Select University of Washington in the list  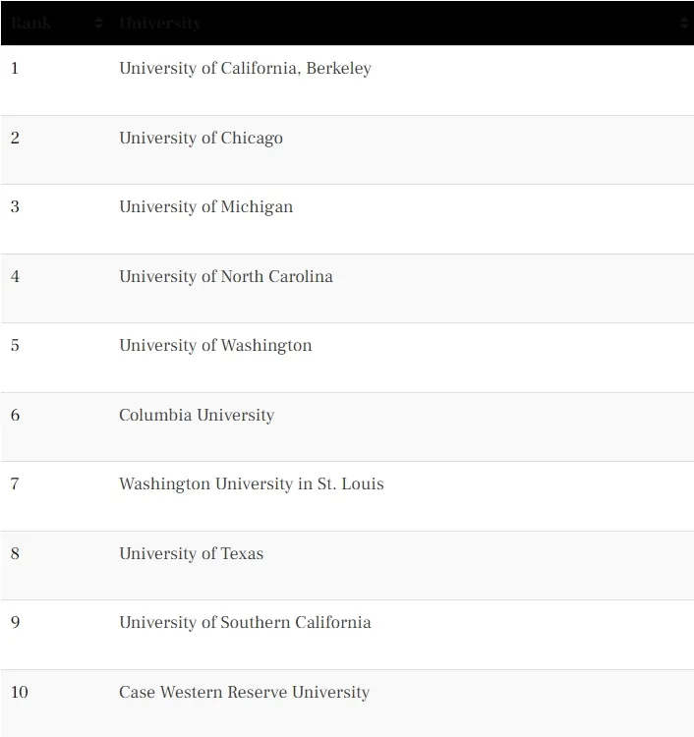point(215,346)
